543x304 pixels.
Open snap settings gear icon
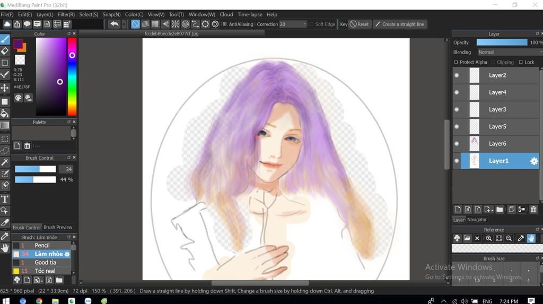click(x=215, y=24)
